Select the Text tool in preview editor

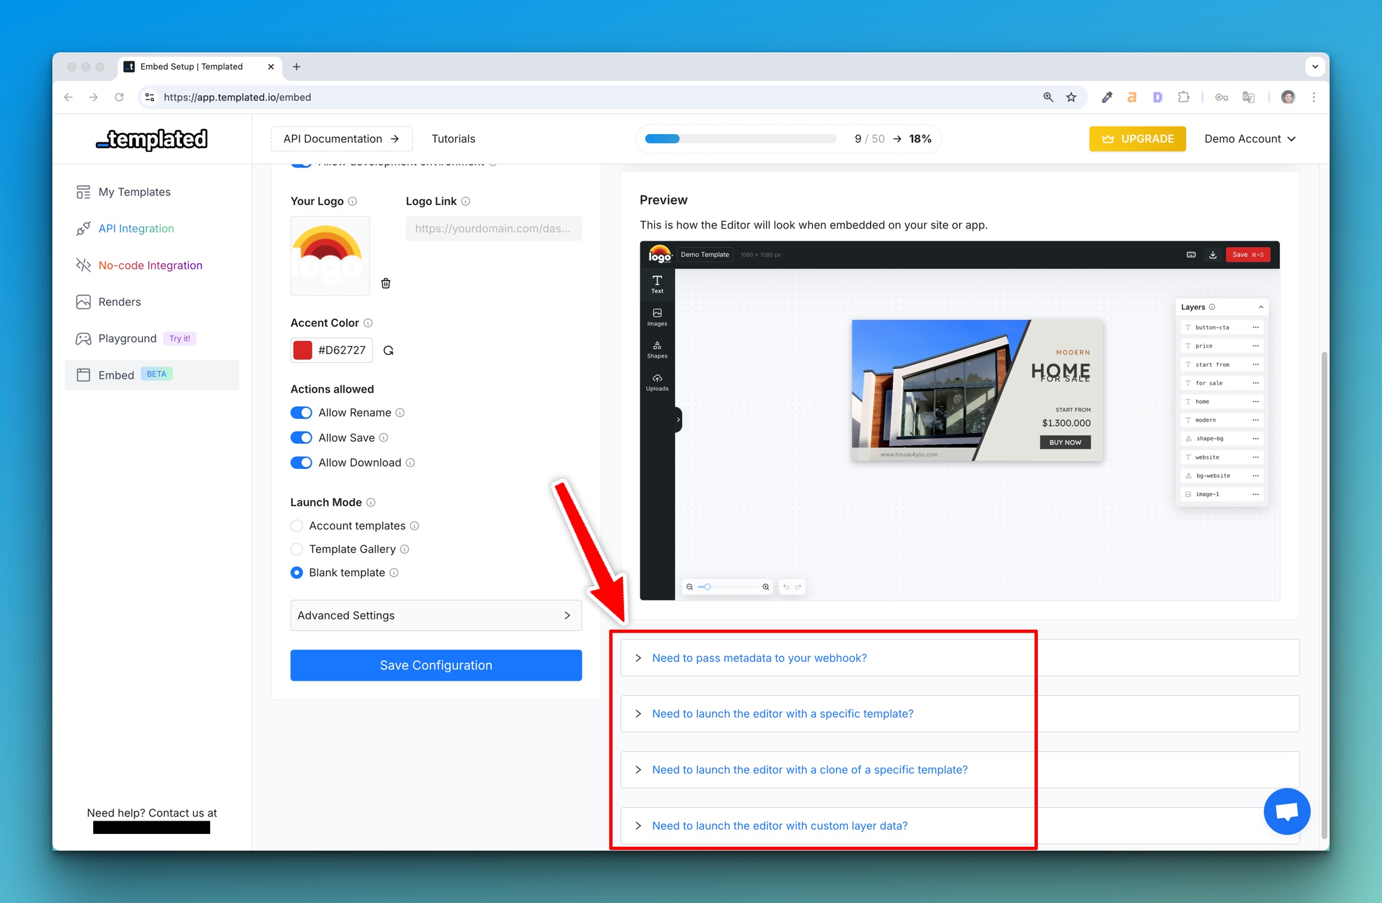pos(657,284)
